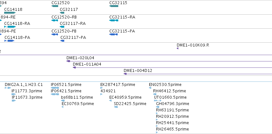The width and height of the screenshot is (272, 134).
Task: Select the IP06521.5prime EST glyph
Action: [x=55, y=88]
